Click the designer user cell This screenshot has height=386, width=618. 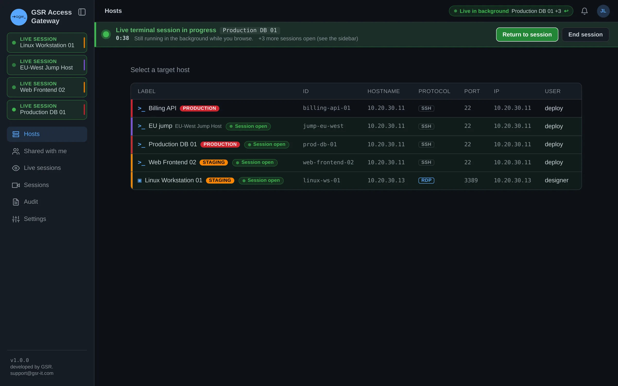pos(556,180)
